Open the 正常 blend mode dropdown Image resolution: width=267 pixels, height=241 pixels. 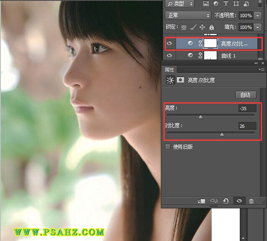tap(188, 16)
